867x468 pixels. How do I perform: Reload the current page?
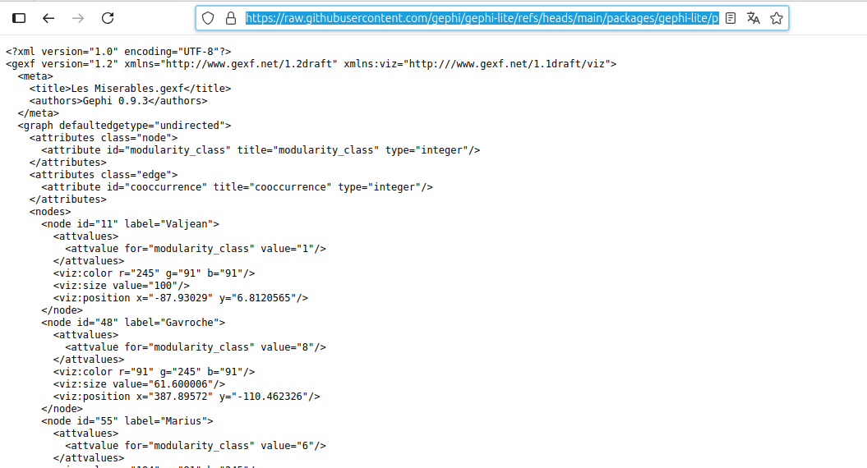[108, 18]
